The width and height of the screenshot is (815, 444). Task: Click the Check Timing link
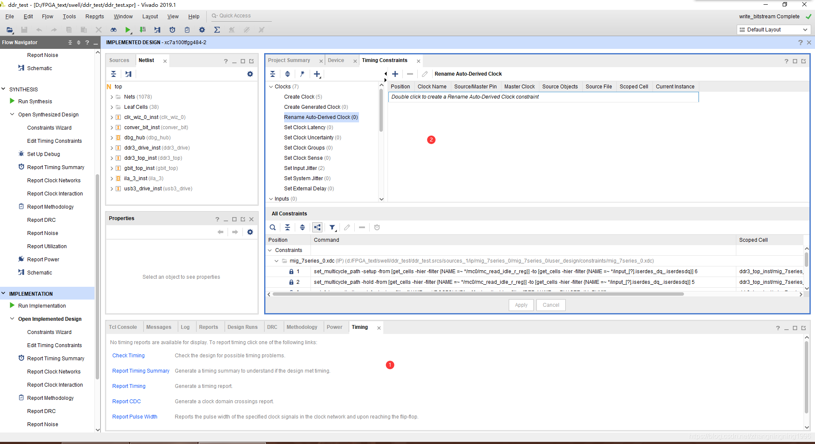[x=128, y=356]
